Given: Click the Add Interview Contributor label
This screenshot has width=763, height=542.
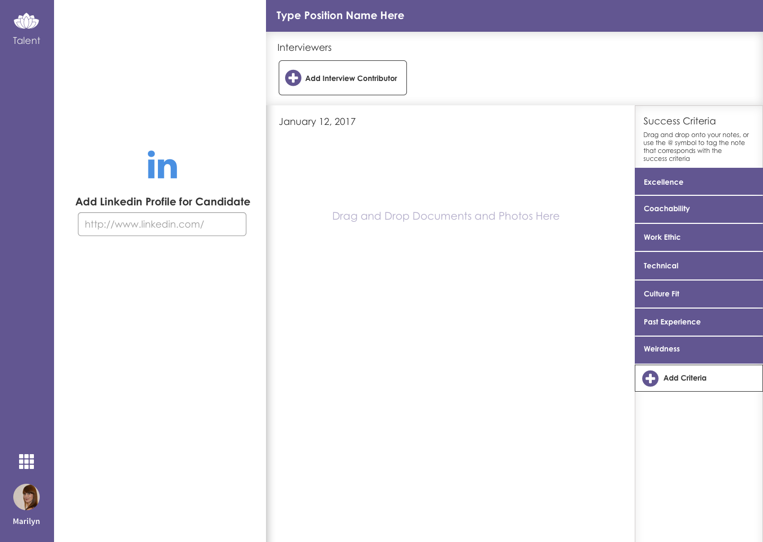Looking at the screenshot, I should (351, 78).
